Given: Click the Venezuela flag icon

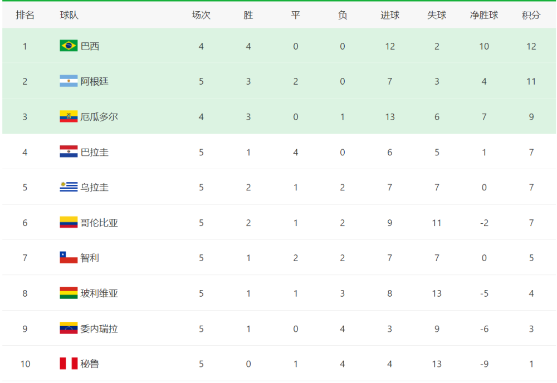Looking at the screenshot, I should [69, 328].
